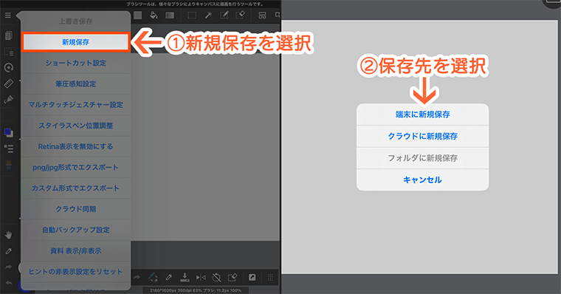The height and width of the screenshot is (294, 561).
Task: Open the document pages icon in sidebar
Action: [x=9, y=35]
